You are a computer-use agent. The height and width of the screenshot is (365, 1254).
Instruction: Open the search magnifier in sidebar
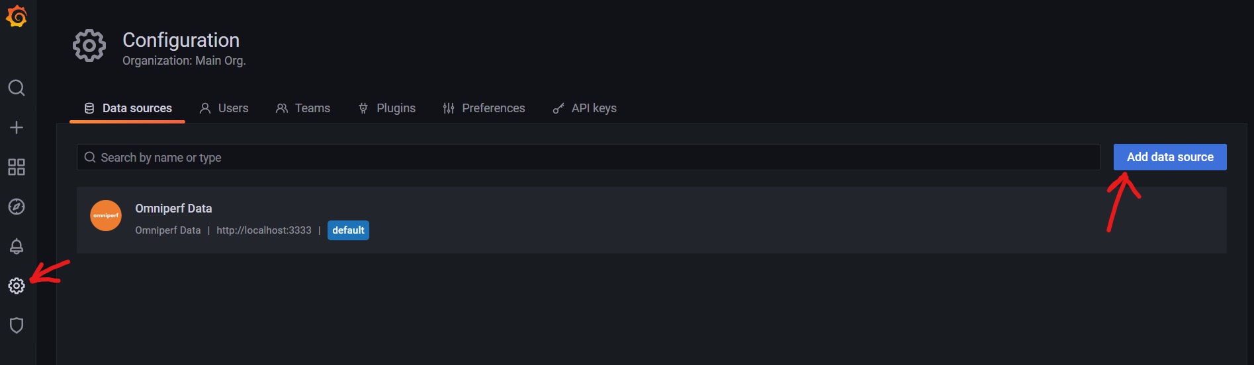17,88
